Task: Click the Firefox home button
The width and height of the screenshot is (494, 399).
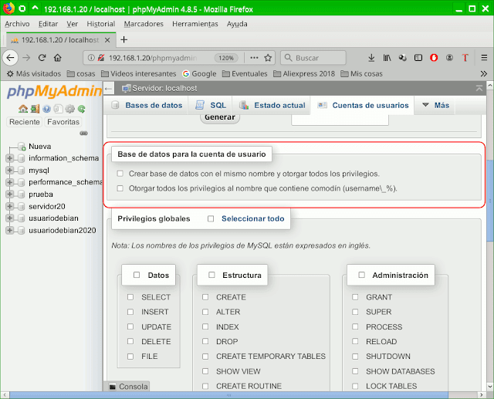Action: [x=57, y=58]
